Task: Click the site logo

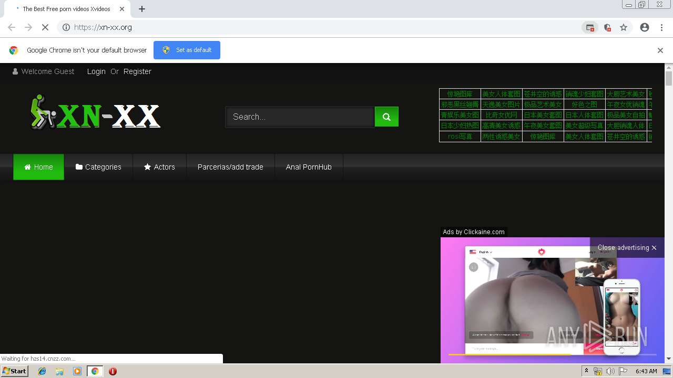Action: (95, 112)
